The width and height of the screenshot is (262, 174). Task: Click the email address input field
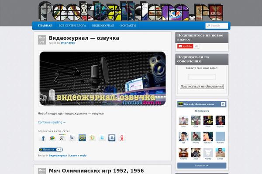(x=202, y=77)
